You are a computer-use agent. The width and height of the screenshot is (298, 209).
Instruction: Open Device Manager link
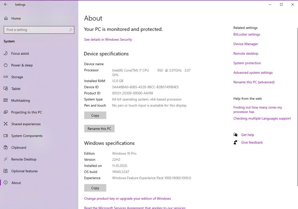(246, 44)
